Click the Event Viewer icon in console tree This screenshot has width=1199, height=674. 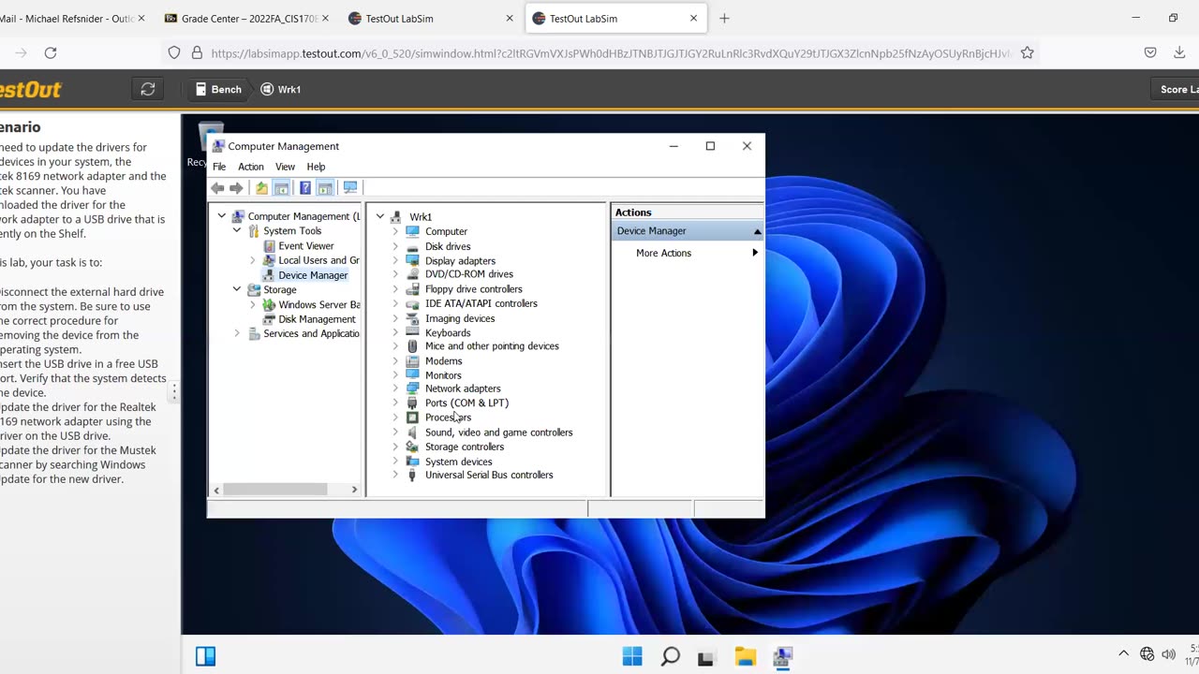pyautogui.click(x=270, y=246)
